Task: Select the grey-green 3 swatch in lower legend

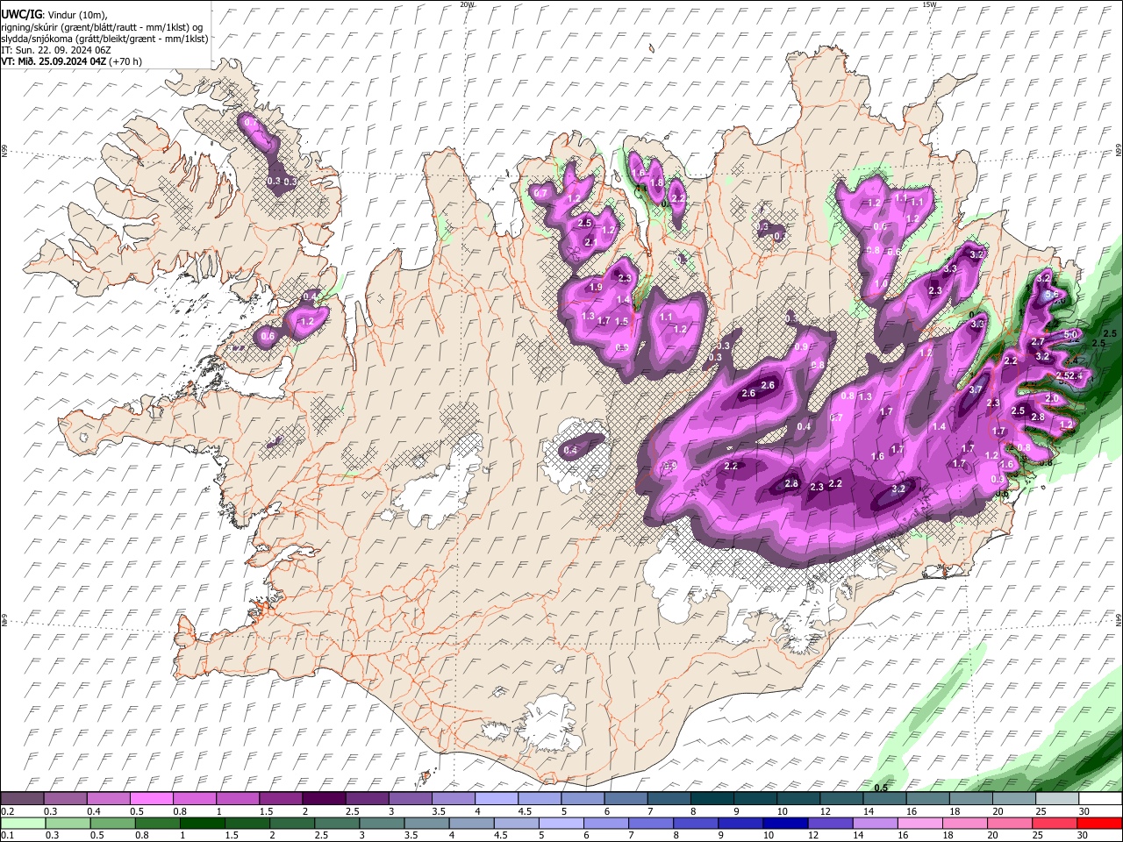Action: [x=383, y=823]
